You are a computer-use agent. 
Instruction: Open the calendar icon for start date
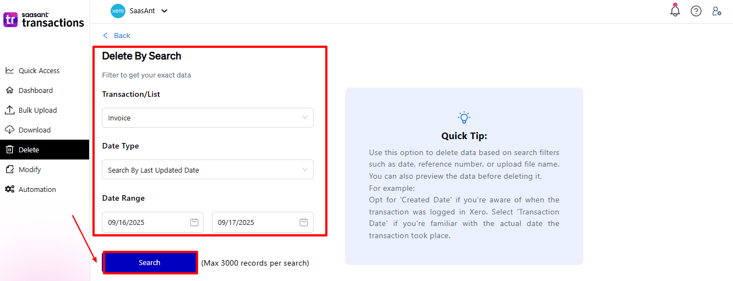(x=194, y=222)
